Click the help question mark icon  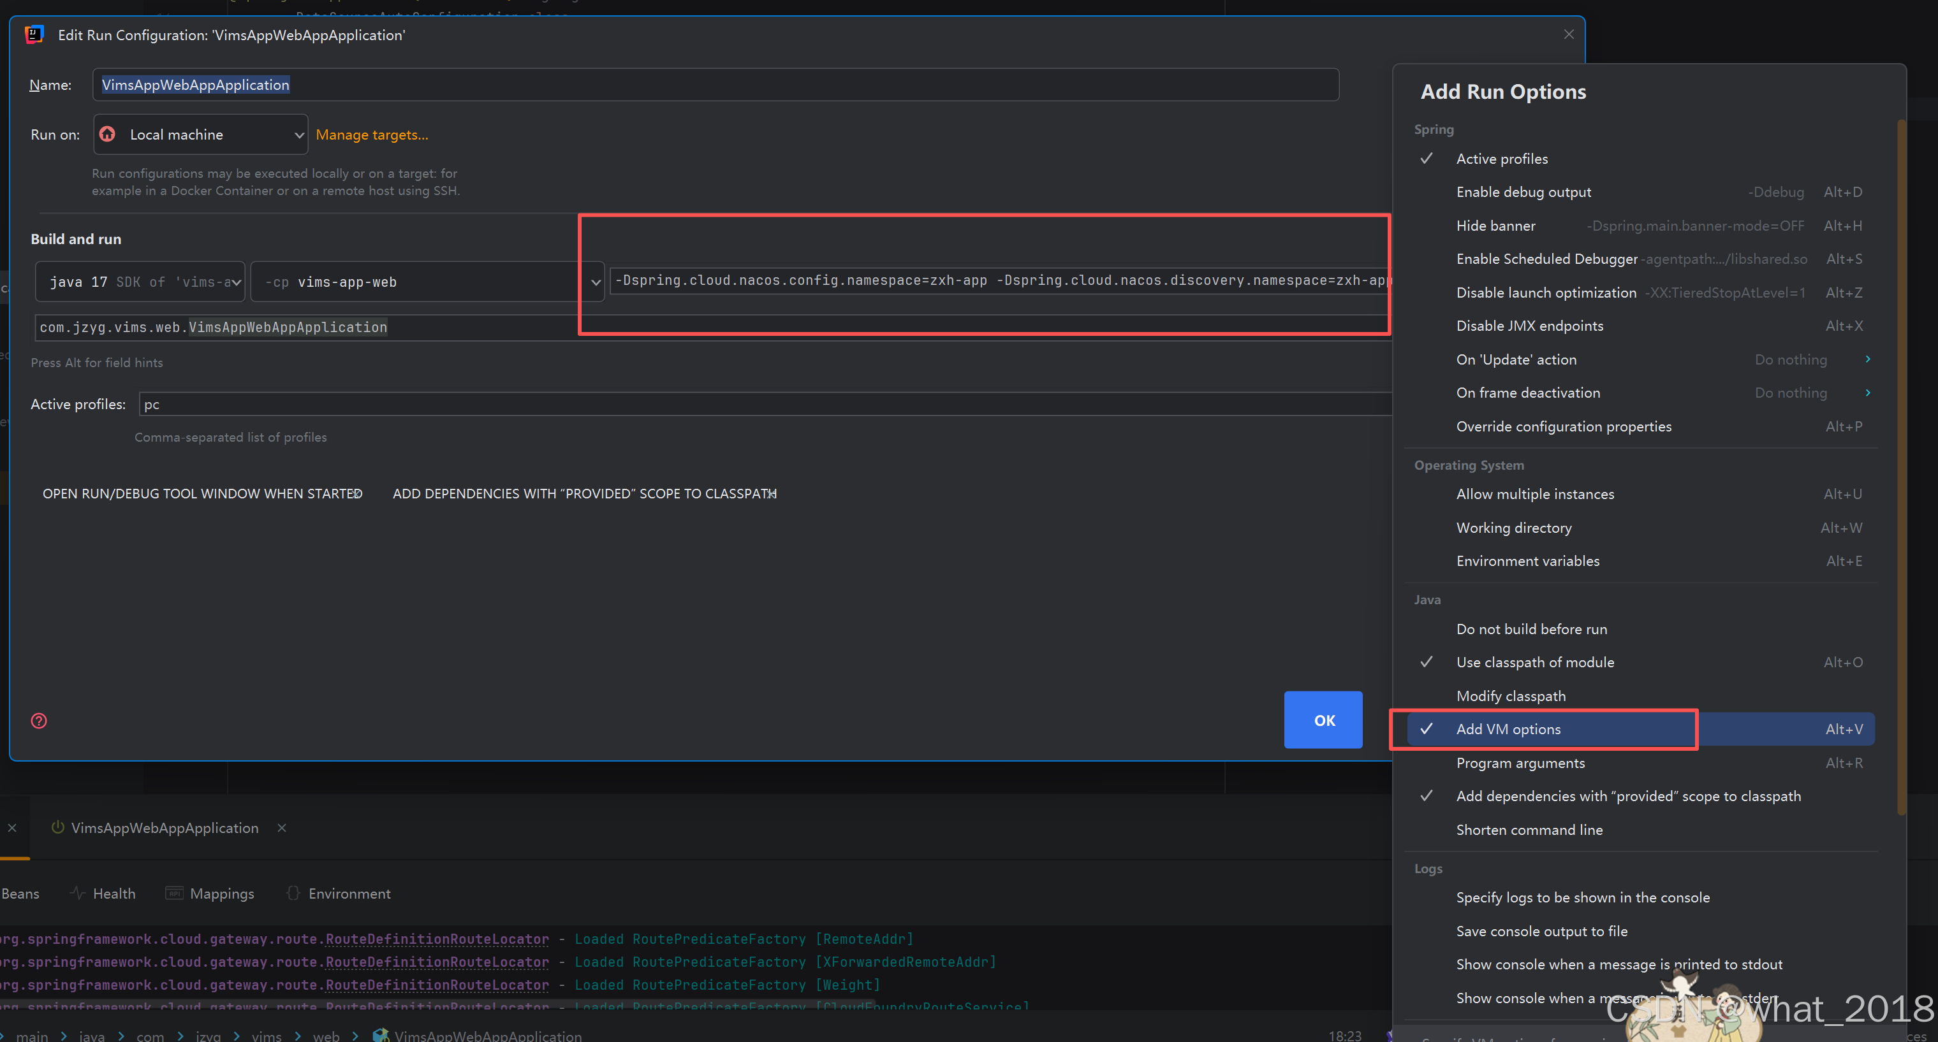pos(38,721)
